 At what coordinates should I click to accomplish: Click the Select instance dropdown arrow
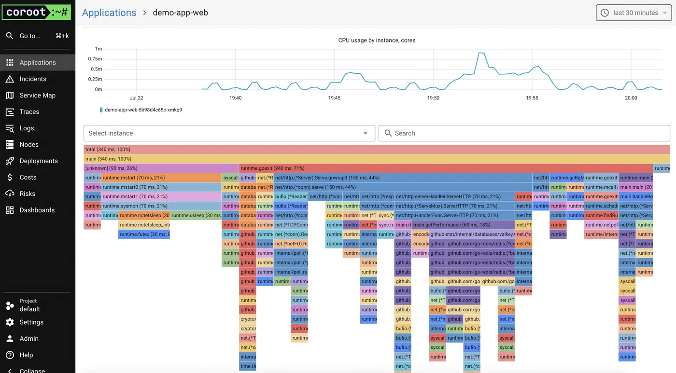click(x=366, y=133)
